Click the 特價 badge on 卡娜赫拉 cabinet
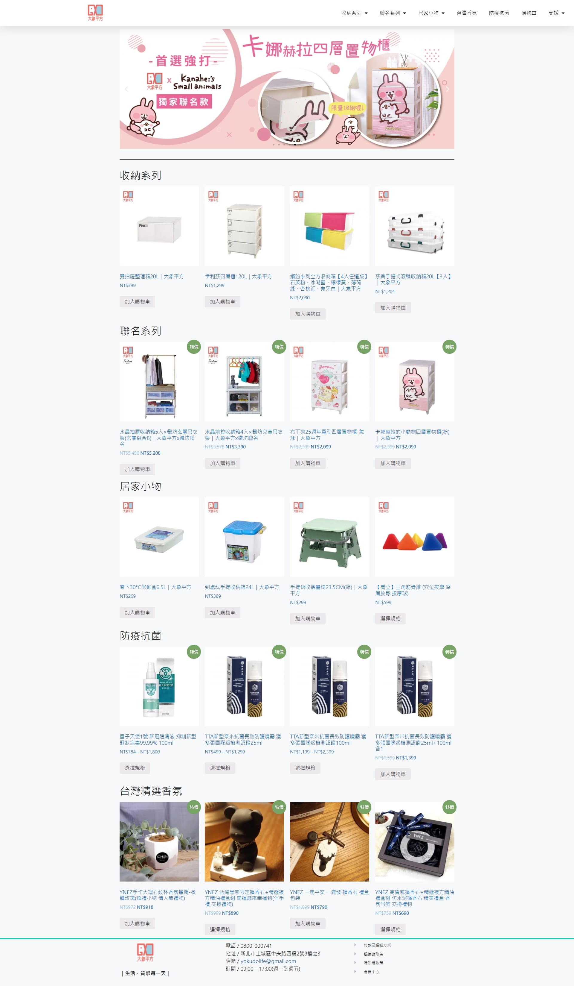This screenshot has width=574, height=986. click(x=449, y=347)
